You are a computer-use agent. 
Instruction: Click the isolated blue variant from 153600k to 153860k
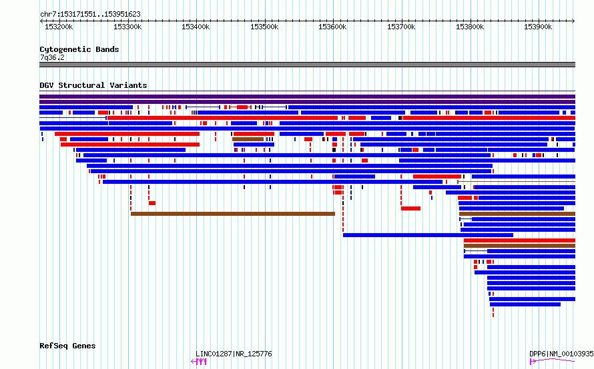(428, 235)
